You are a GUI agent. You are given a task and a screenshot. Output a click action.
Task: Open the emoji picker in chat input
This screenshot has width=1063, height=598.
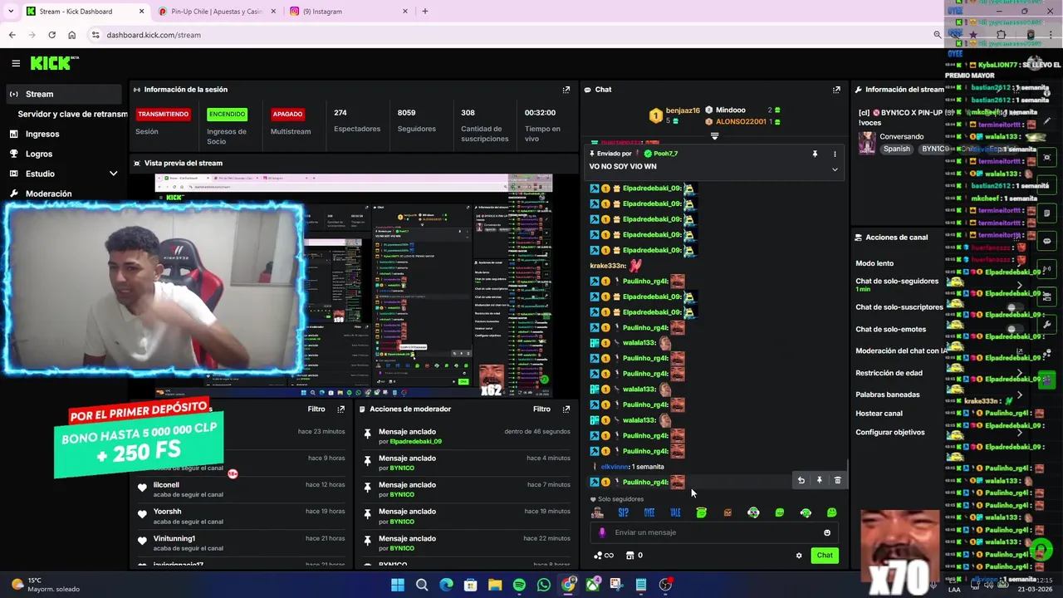826,533
